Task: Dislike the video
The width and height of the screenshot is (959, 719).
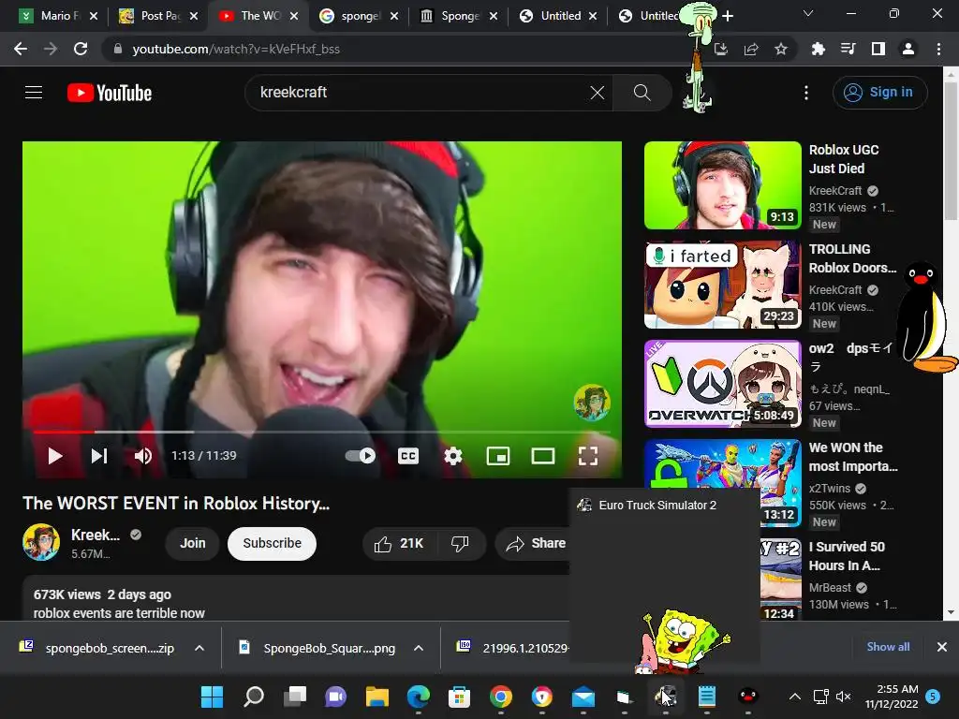Action: (460, 543)
